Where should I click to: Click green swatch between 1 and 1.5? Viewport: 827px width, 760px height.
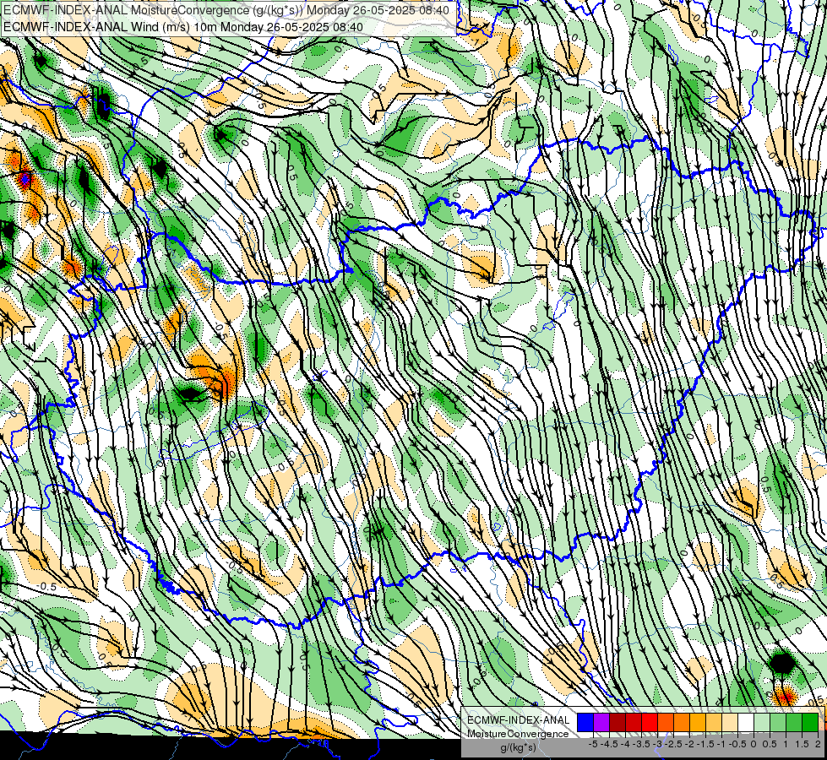click(794, 723)
